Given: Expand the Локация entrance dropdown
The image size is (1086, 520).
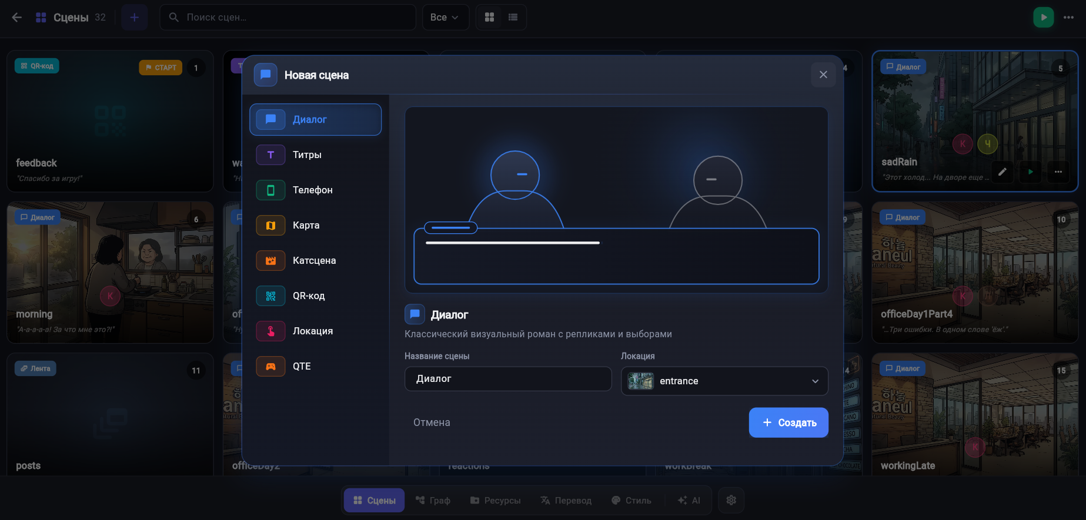Looking at the screenshot, I should (x=724, y=381).
